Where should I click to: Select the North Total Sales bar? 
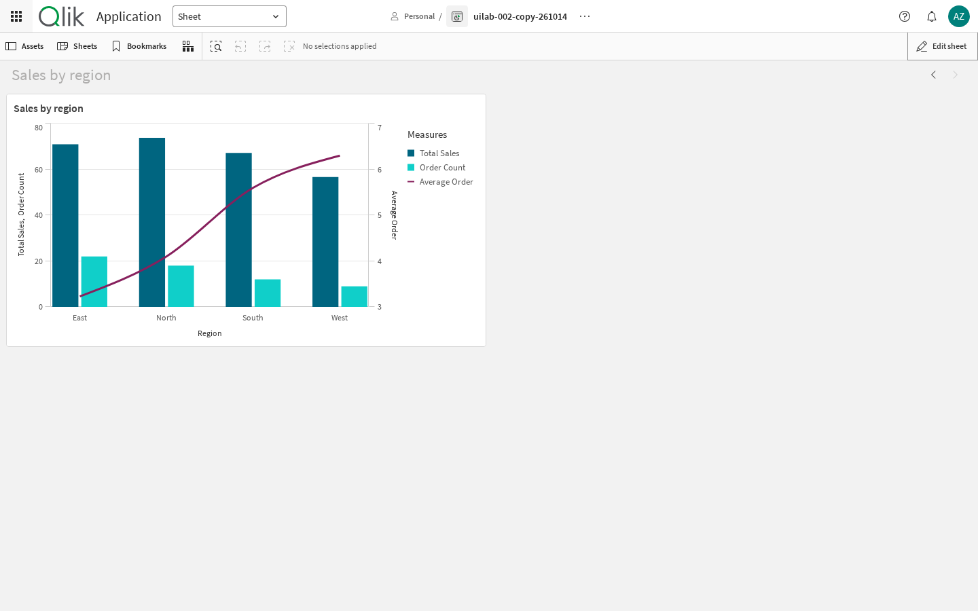point(152,222)
